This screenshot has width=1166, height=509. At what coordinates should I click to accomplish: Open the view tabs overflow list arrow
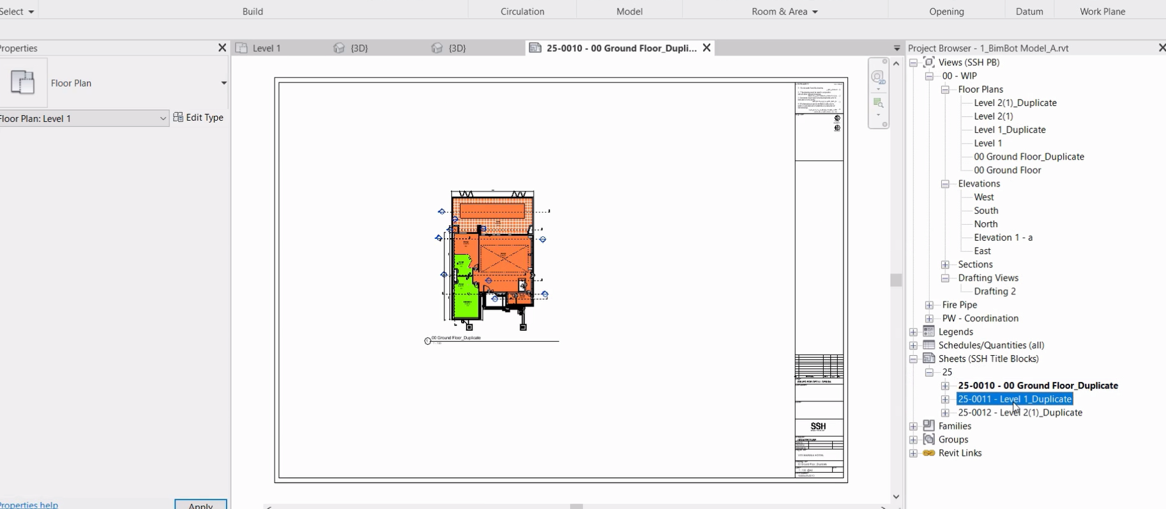[897, 49]
